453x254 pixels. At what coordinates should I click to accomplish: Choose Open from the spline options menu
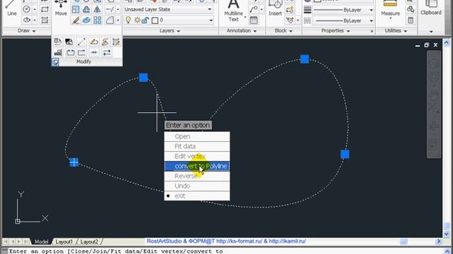[x=197, y=136]
